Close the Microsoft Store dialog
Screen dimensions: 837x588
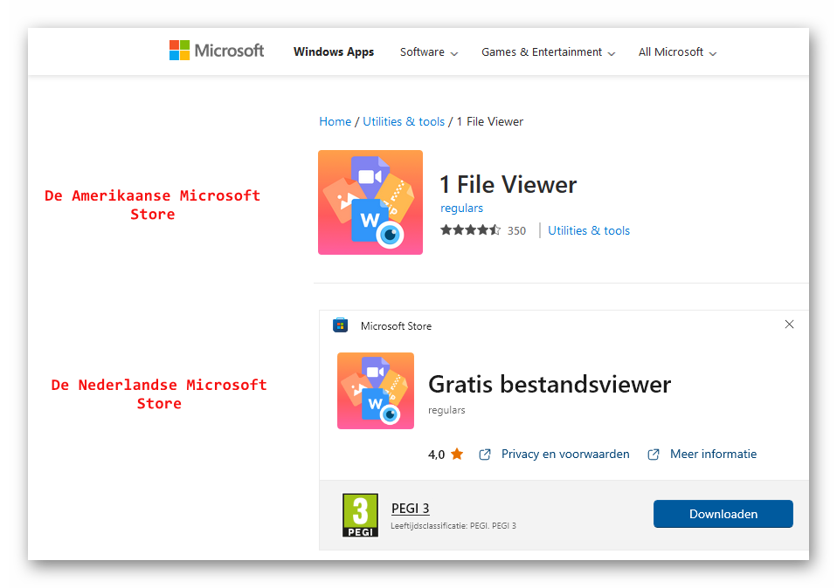[x=789, y=325]
